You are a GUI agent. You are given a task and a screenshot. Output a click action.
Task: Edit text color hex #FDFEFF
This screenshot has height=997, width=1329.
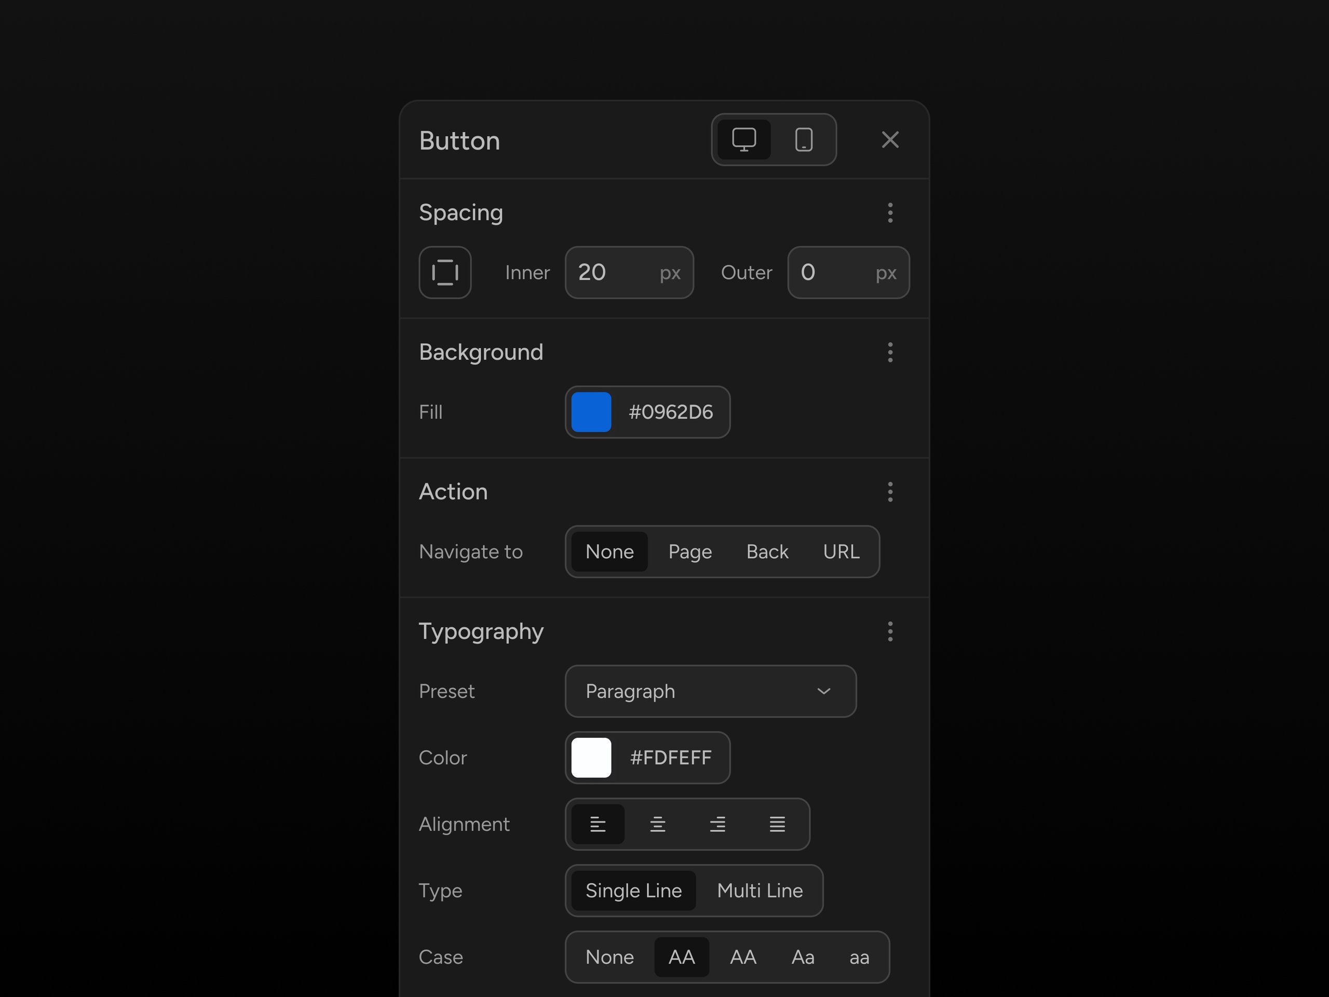[671, 758]
